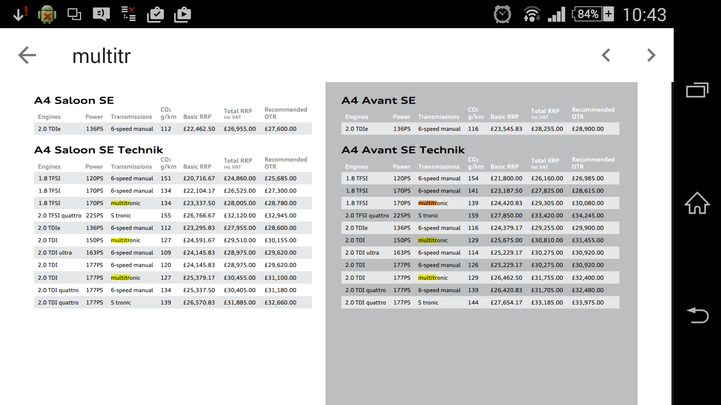Tap the checked briefcase notification icon

(x=155, y=15)
